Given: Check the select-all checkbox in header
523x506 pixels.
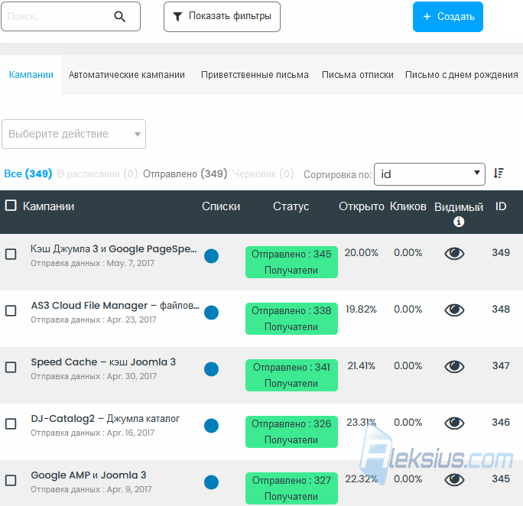Looking at the screenshot, I should point(11,206).
